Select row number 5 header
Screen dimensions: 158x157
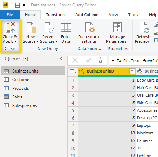[73, 110]
